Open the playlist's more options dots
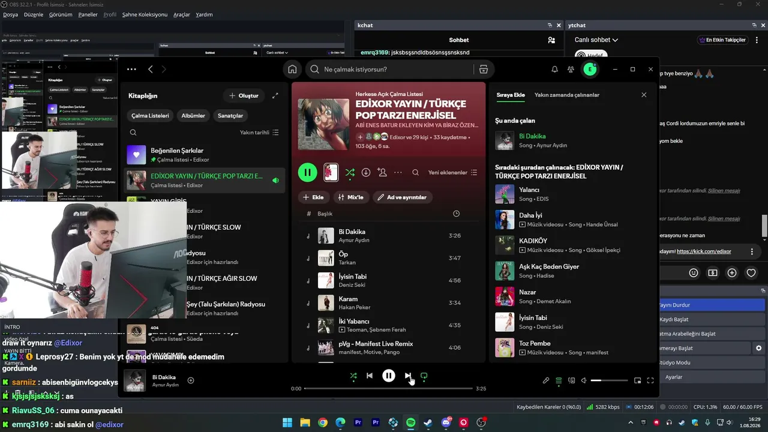The height and width of the screenshot is (432, 768). click(x=398, y=173)
